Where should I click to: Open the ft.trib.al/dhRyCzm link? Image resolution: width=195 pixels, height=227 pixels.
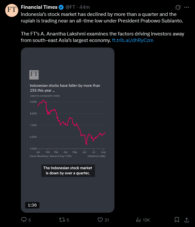[133, 40]
